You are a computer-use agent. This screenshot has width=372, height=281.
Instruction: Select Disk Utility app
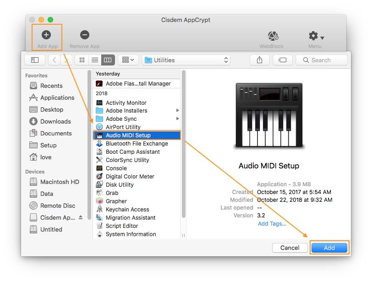[137, 184]
